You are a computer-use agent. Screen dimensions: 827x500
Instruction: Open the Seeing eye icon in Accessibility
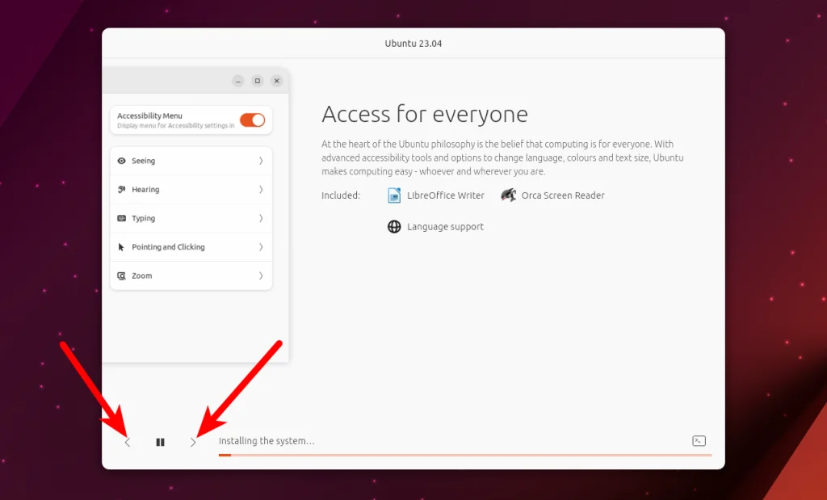[x=123, y=161]
